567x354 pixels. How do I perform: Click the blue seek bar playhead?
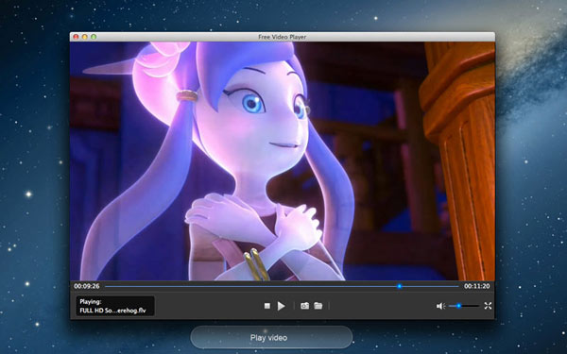pos(399,286)
